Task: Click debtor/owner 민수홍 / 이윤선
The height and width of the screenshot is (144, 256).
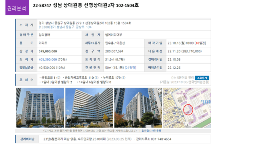Action: coord(115,43)
